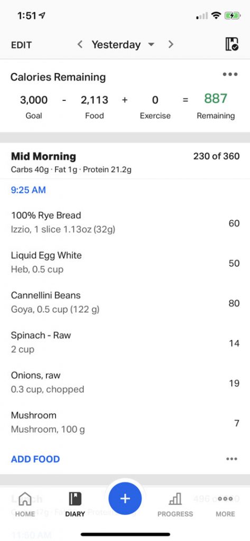Go to previous day arrow
The image size is (250, 541).
[80, 44]
